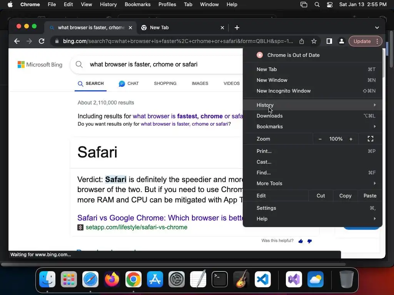This screenshot has height=295, width=394.
Task: Click the Chrome address bar URL
Action: (x=178, y=41)
